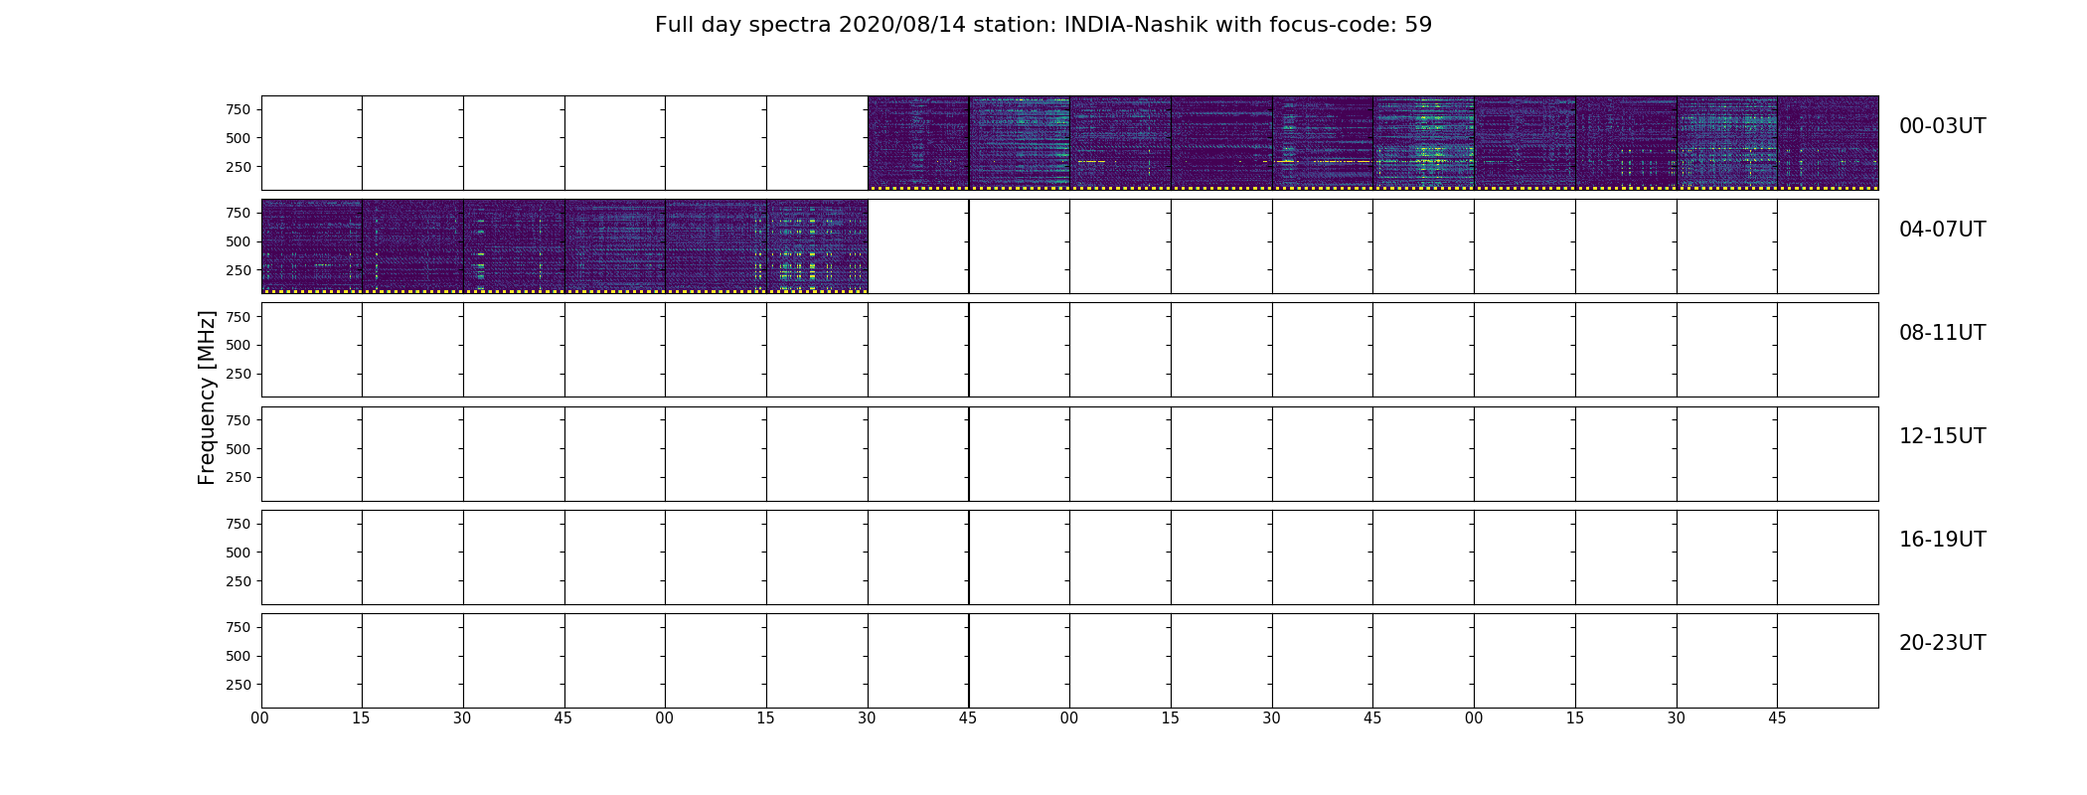2087x795 pixels.
Task: Click the 500 tick of the 04-07UT row
Action: click(239, 241)
